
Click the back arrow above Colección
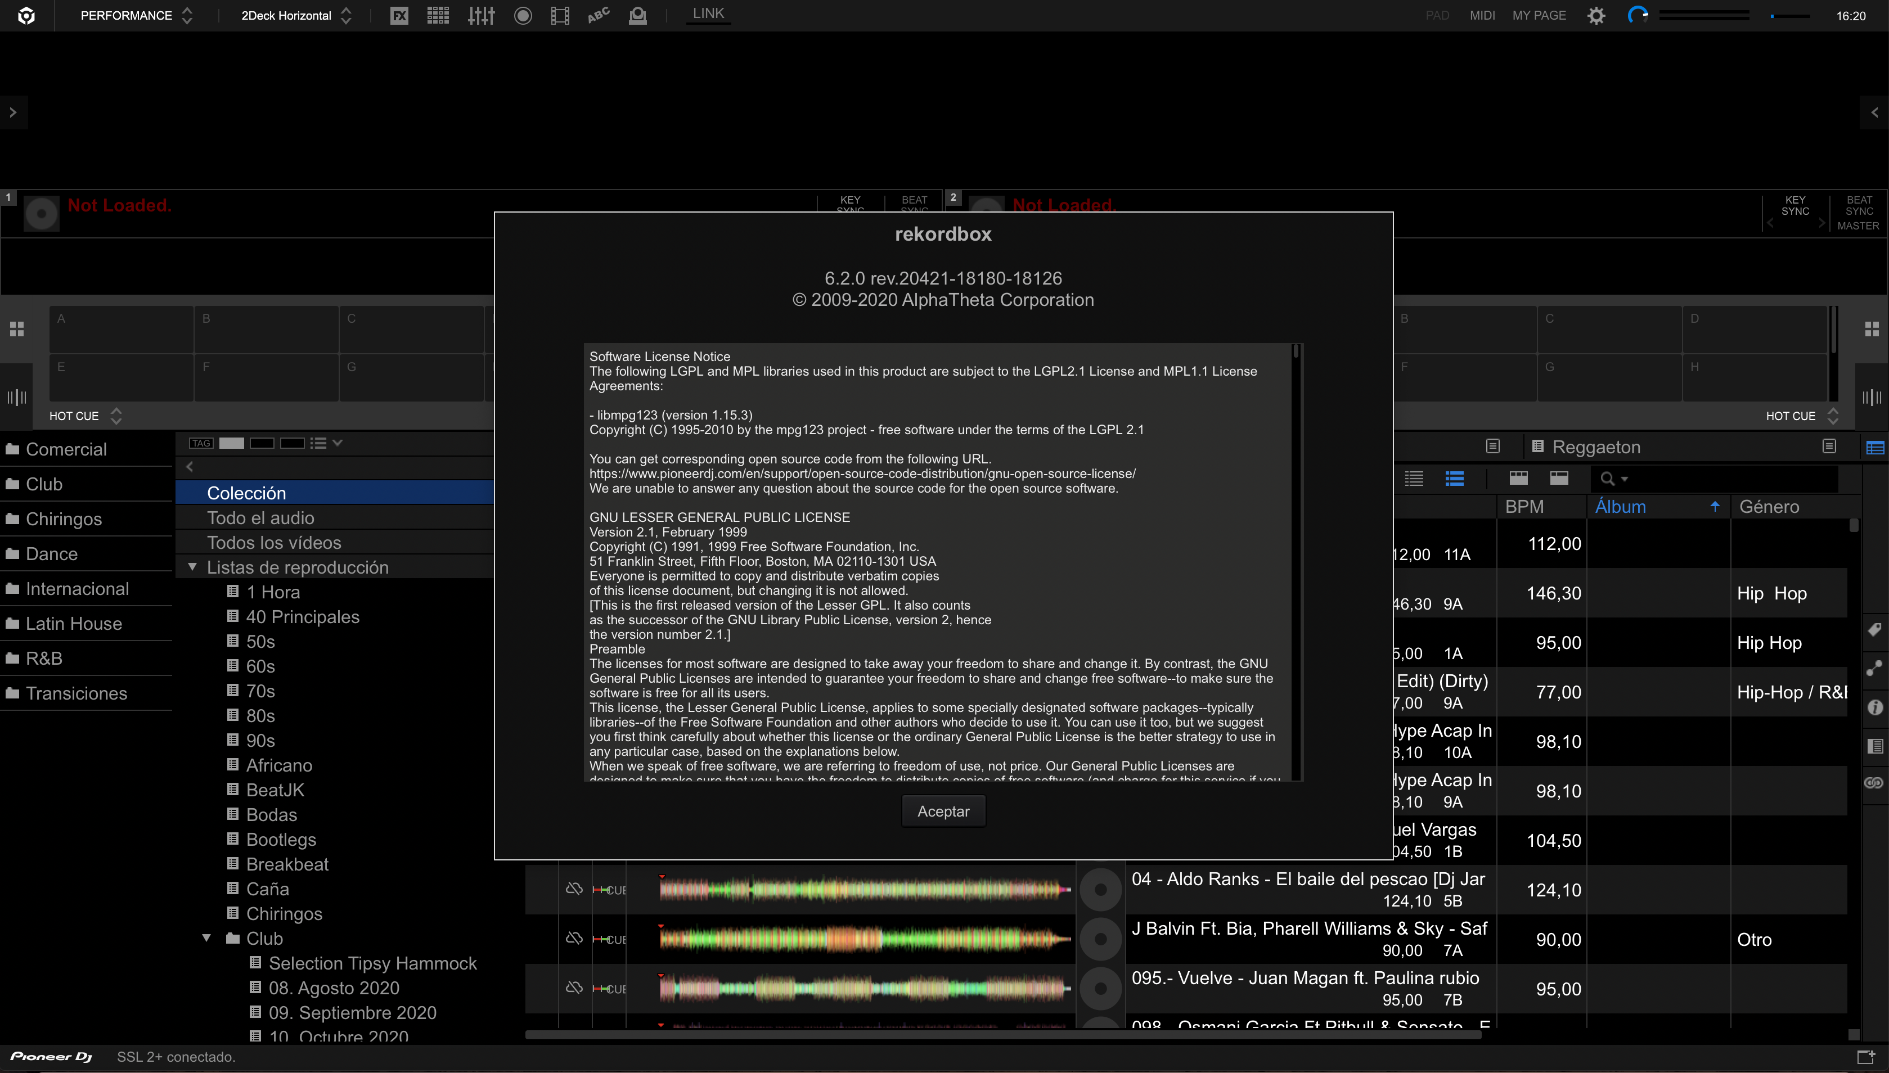[x=190, y=467]
